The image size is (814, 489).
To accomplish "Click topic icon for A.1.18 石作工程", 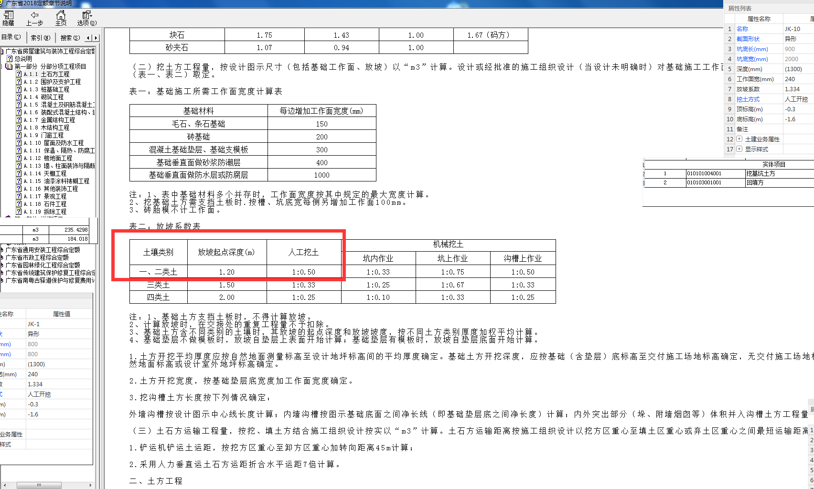I will coord(19,204).
